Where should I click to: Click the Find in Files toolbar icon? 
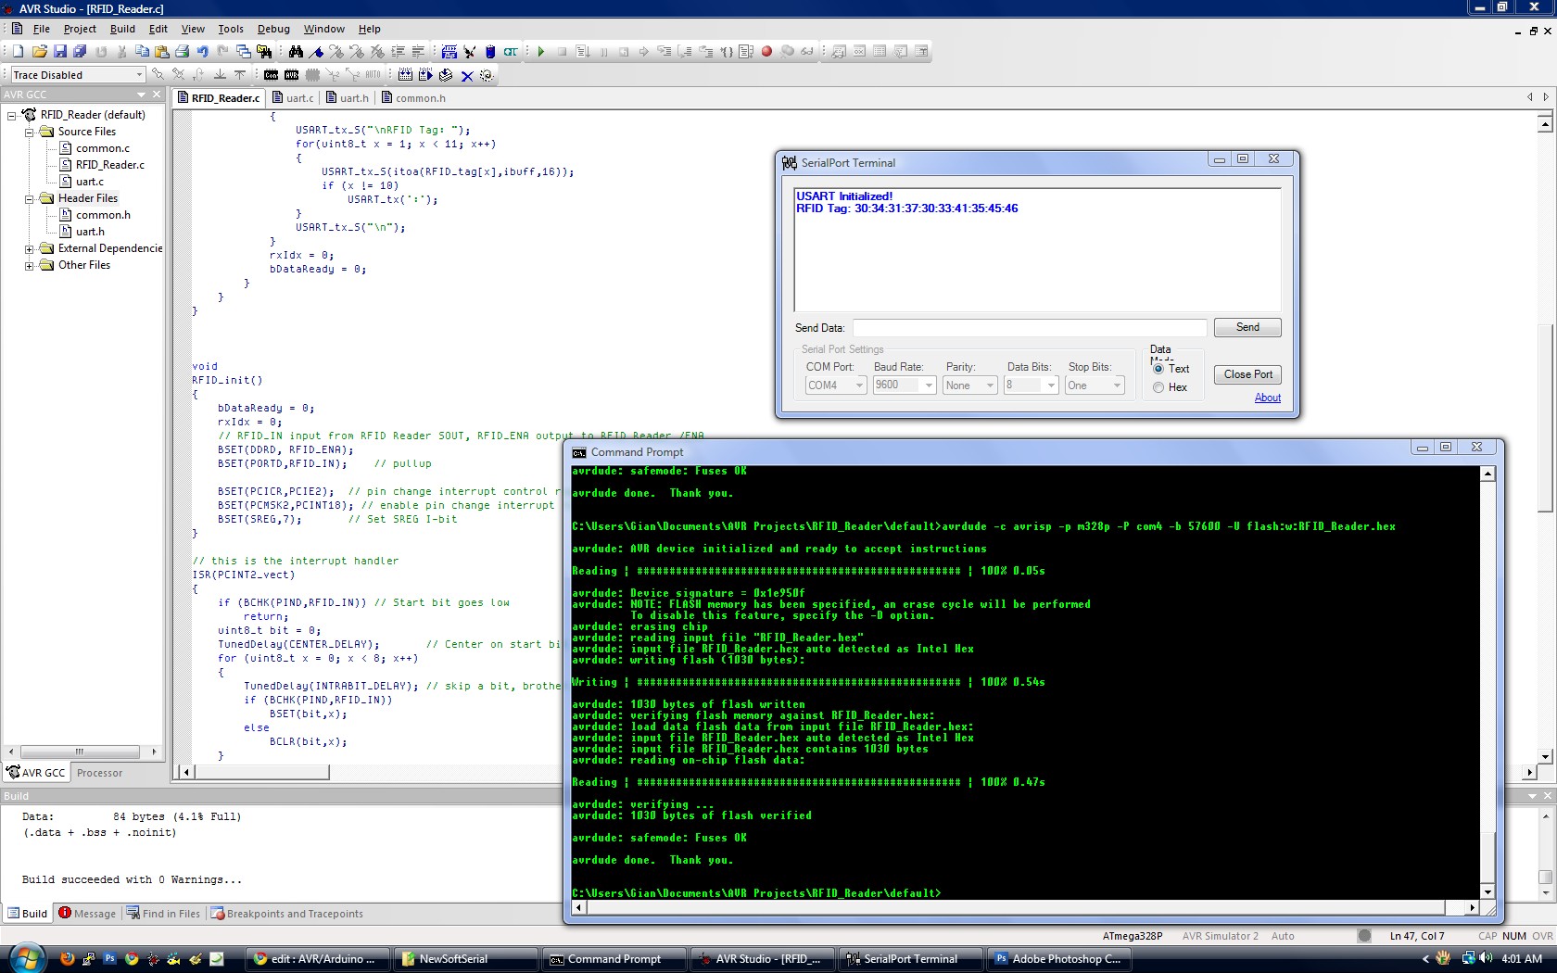pos(264,52)
